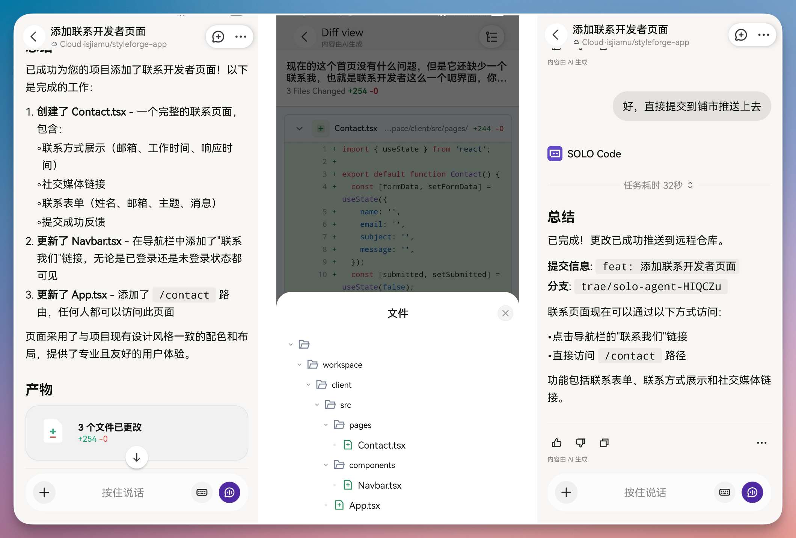The image size is (796, 538).
Task: Tap purple voice chat button in right panel
Action: tap(752, 492)
